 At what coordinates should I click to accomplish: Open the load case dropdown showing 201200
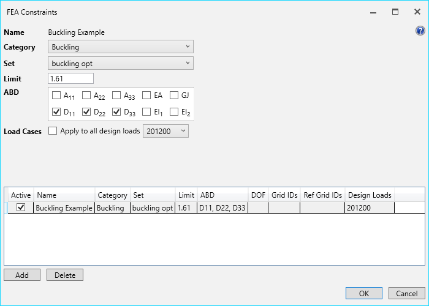click(x=165, y=131)
